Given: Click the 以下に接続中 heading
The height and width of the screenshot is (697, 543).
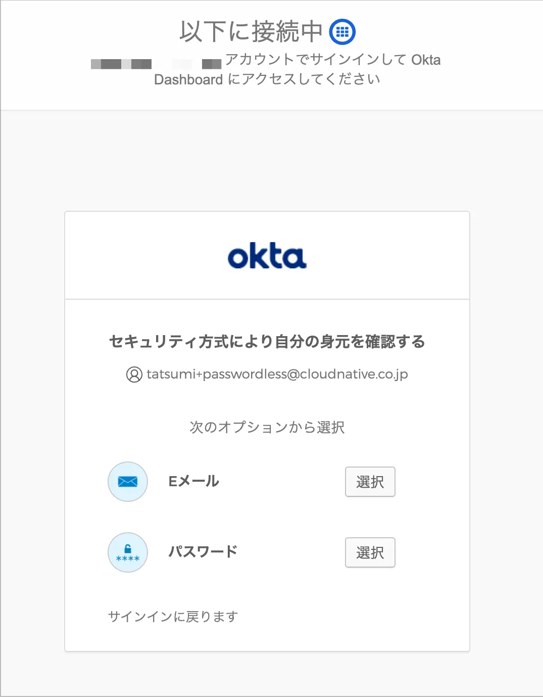Looking at the screenshot, I should pos(251,32).
